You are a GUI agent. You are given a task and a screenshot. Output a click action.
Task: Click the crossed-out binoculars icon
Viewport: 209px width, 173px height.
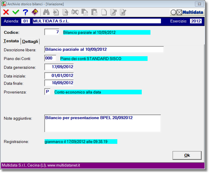[x=75, y=12]
